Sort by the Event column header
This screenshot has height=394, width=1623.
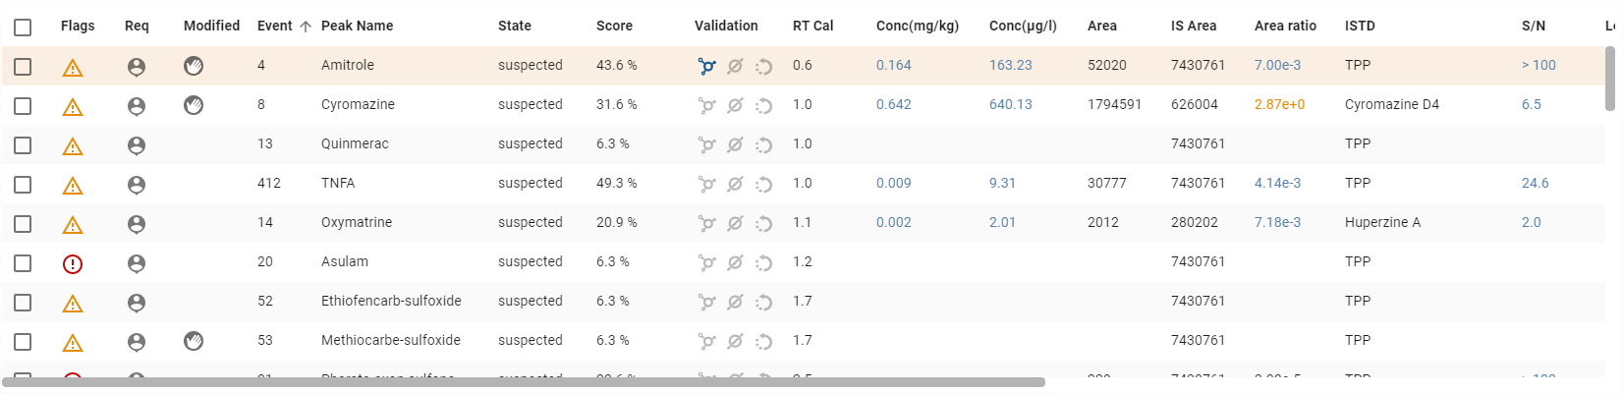click(x=275, y=27)
